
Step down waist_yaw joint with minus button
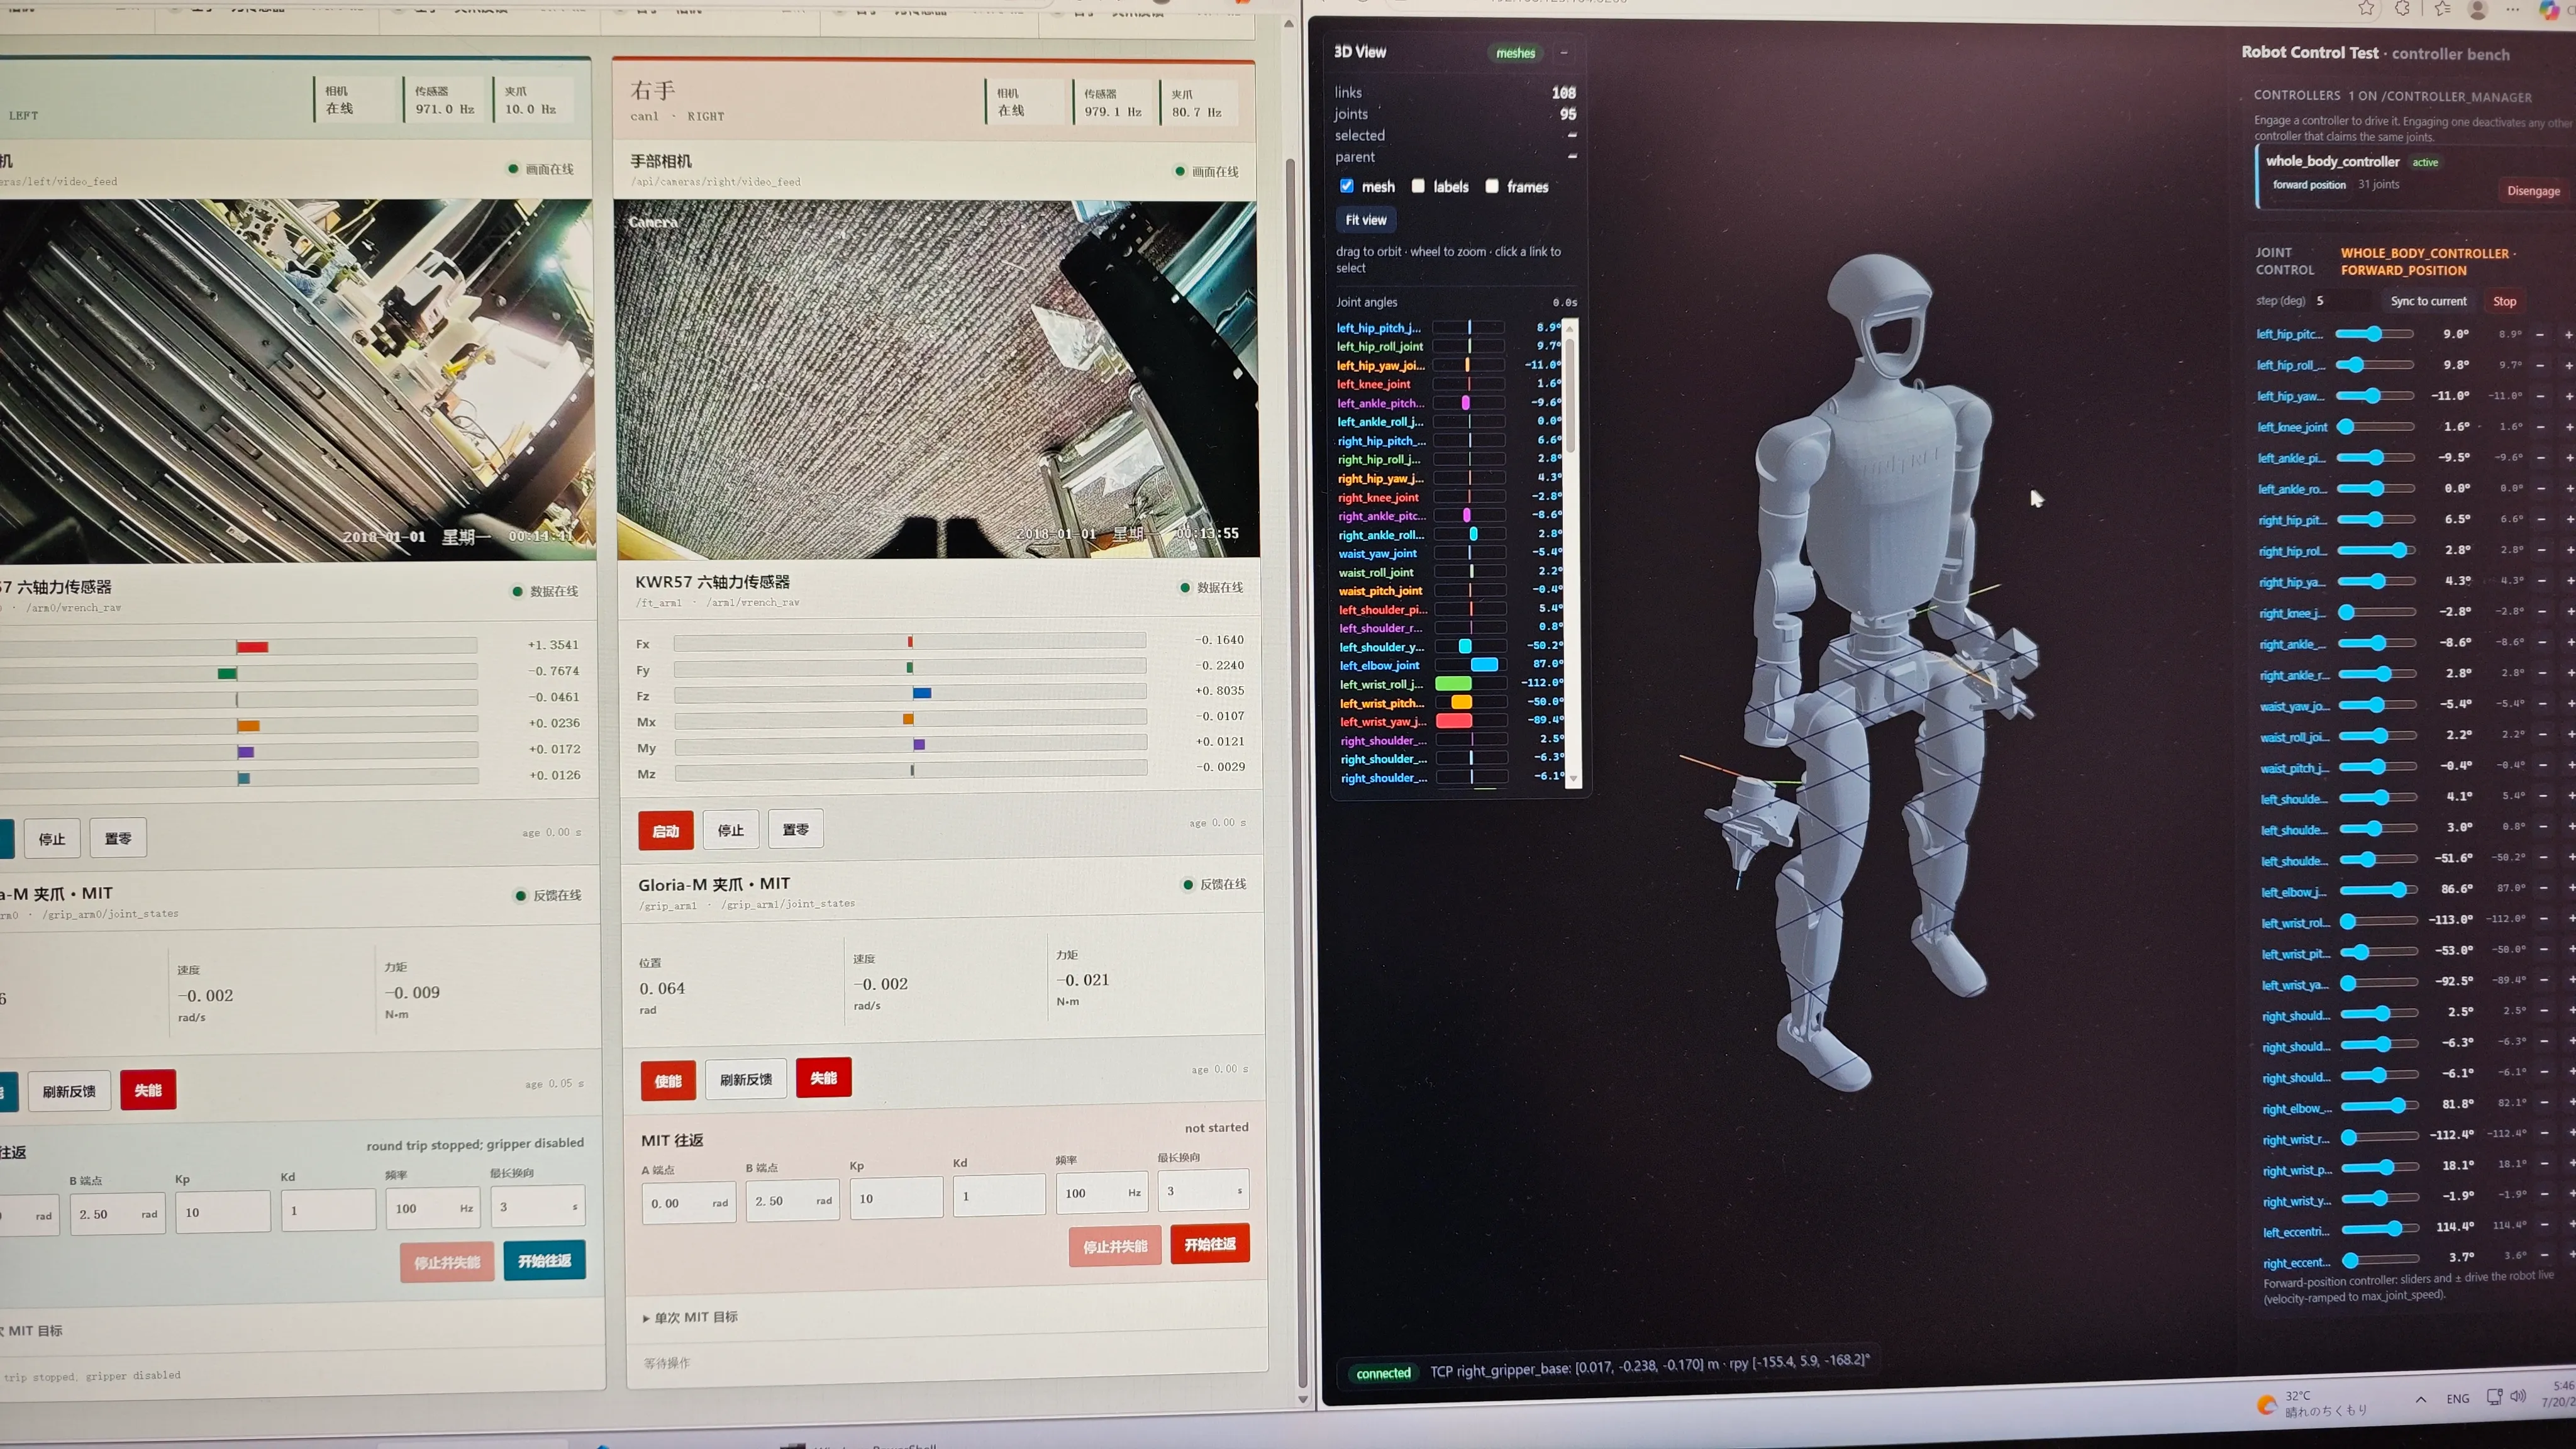pos(2542,704)
